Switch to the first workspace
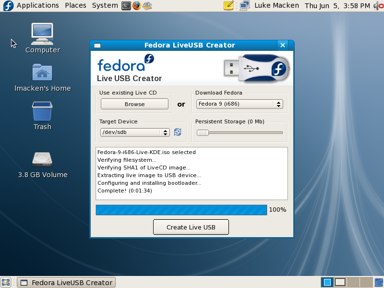The image size is (384, 288). [x=327, y=282]
